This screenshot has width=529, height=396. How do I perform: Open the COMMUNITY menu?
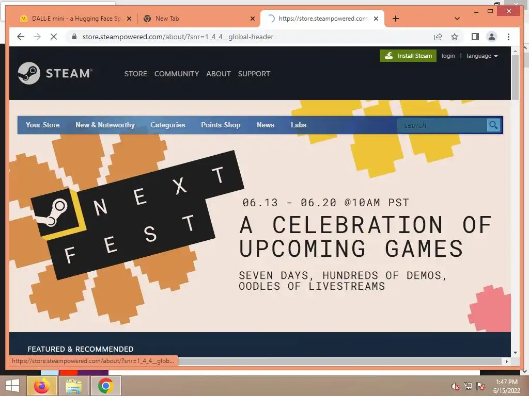(177, 74)
